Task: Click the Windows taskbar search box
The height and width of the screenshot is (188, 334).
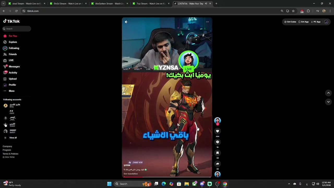Action: tap(133, 184)
